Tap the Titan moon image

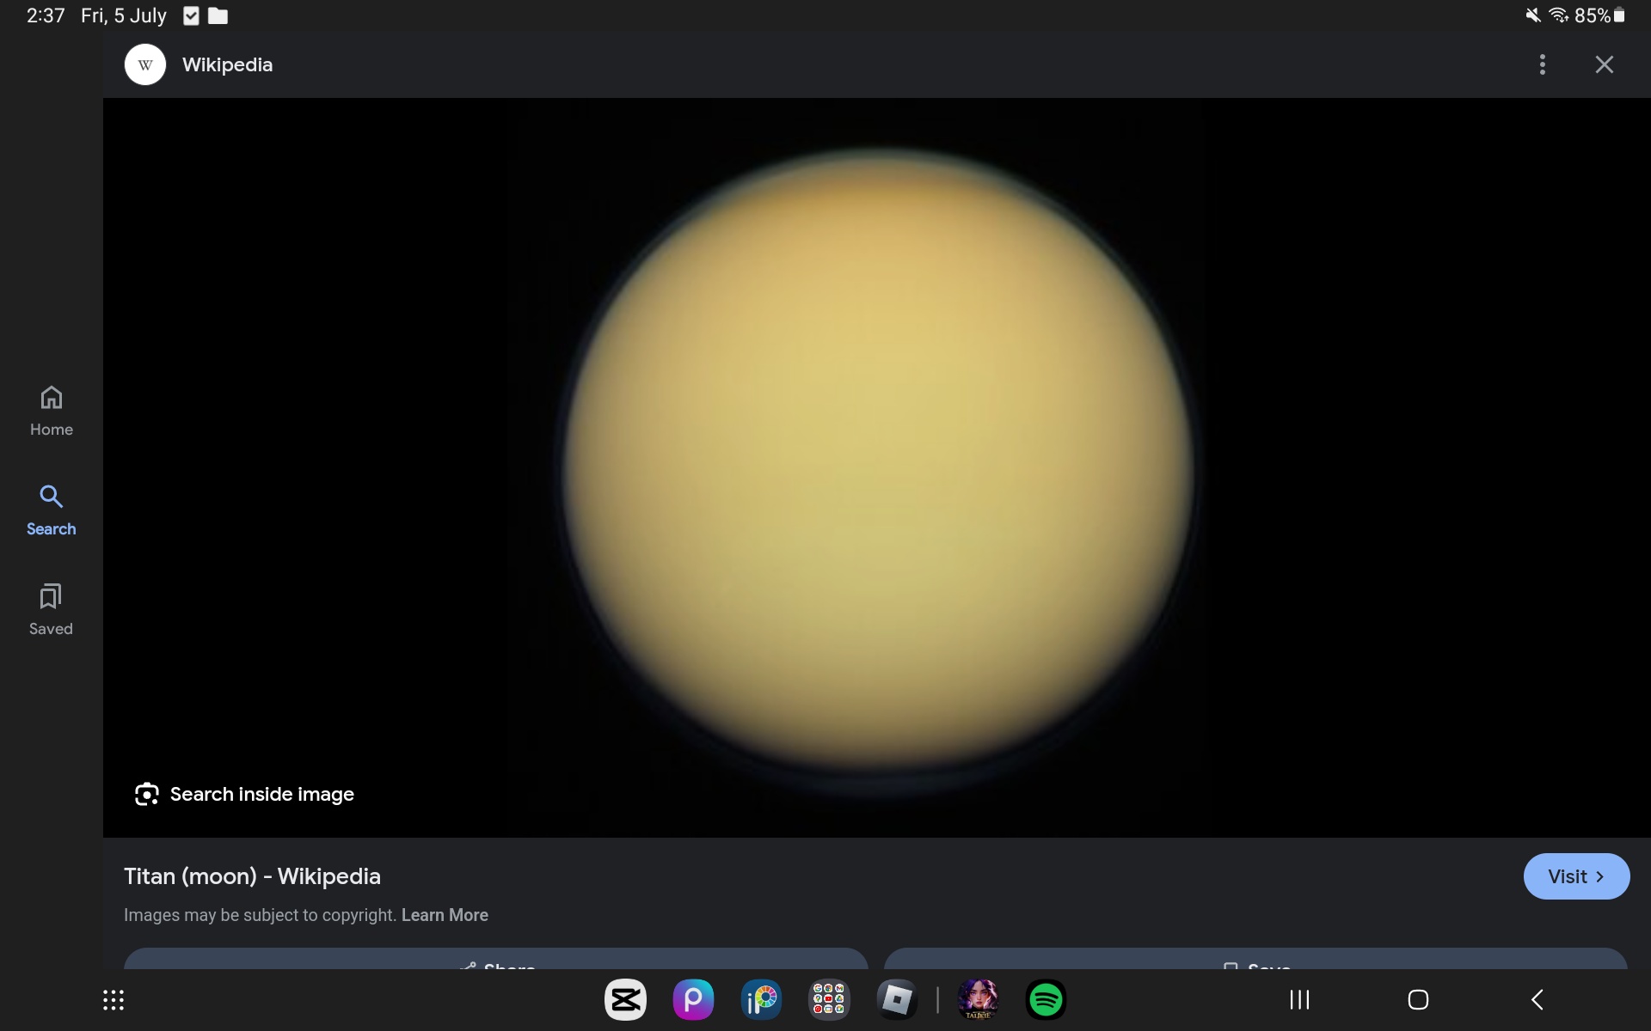tap(877, 464)
